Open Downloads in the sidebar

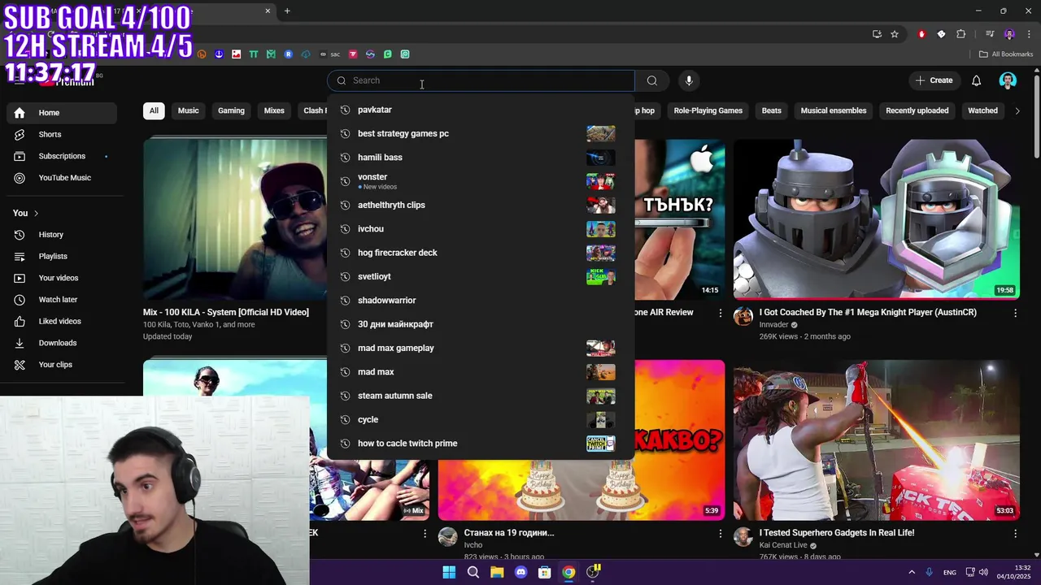pyautogui.click(x=62, y=343)
